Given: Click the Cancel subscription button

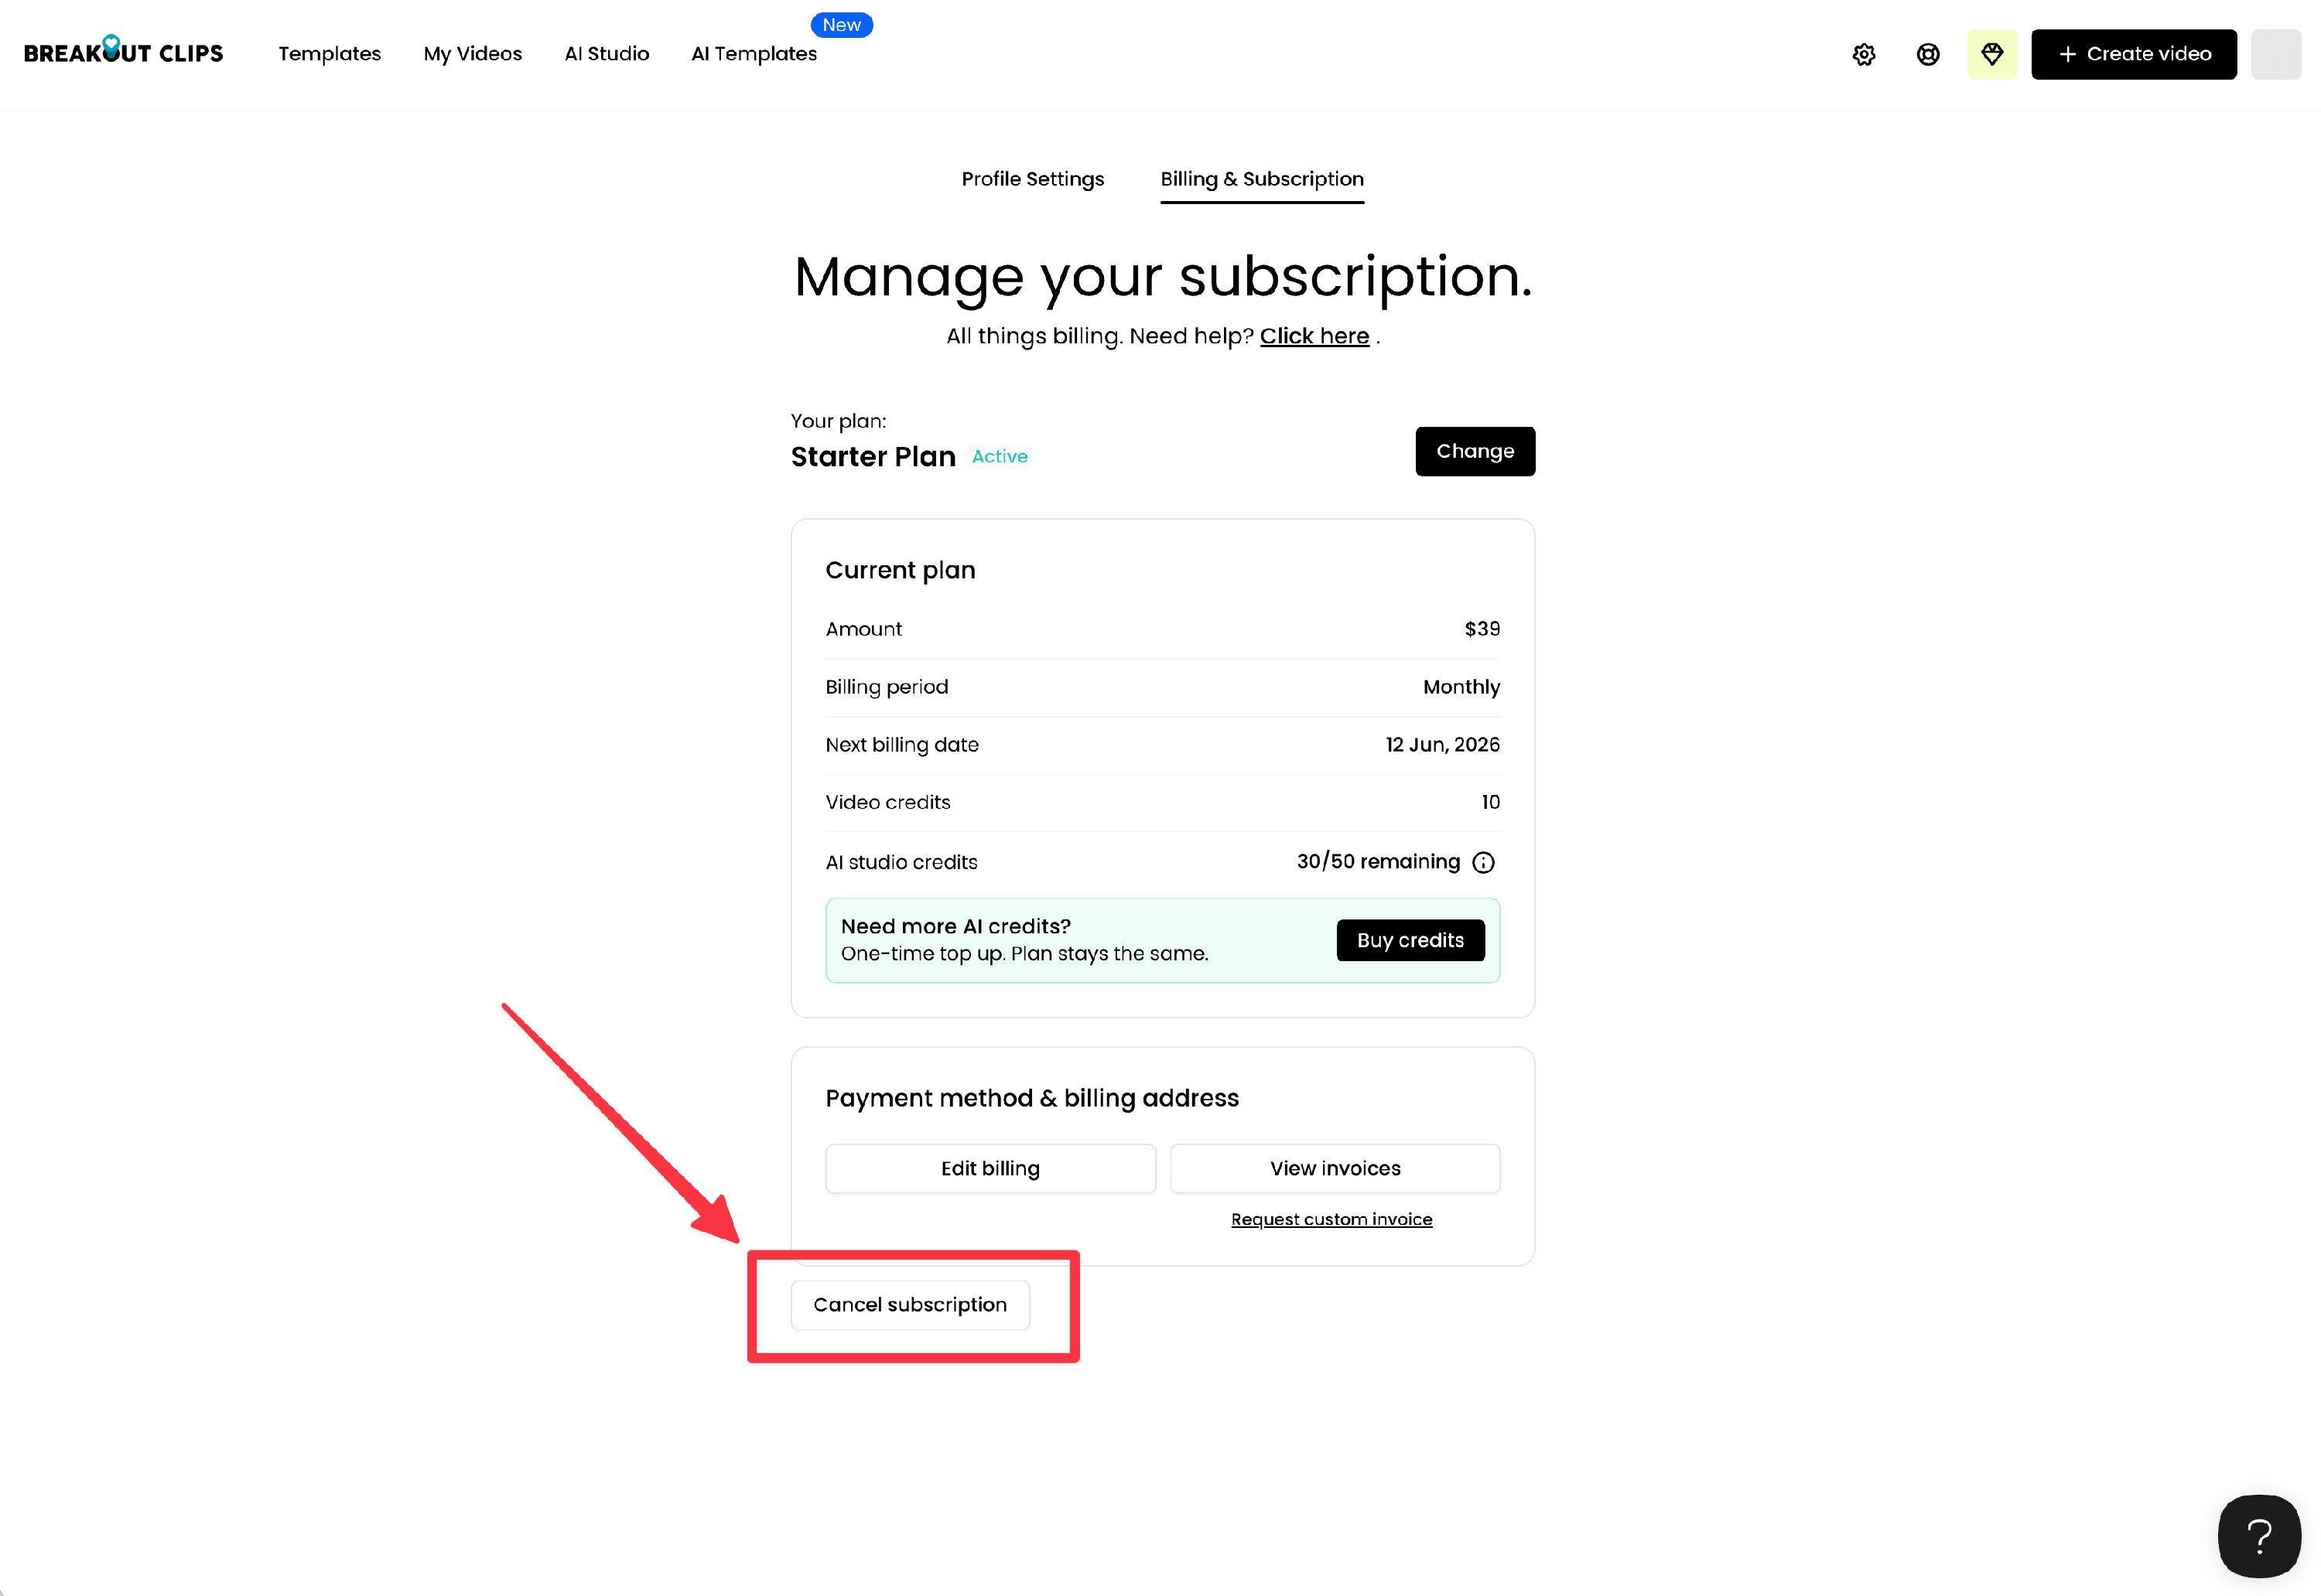Looking at the screenshot, I should tap(911, 1305).
